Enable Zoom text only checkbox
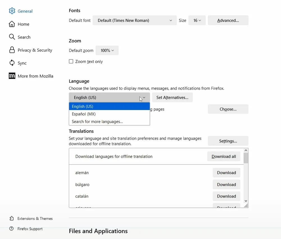 point(71,62)
